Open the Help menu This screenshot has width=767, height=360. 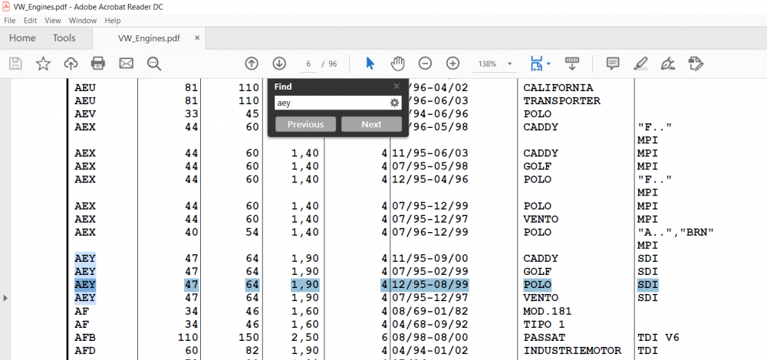coord(113,21)
